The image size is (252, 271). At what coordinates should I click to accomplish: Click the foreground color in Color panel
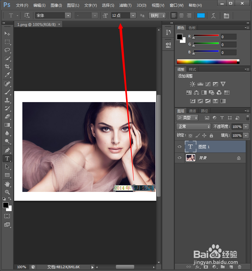180,37
